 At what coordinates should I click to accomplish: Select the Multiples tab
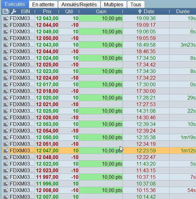tap(114, 4)
